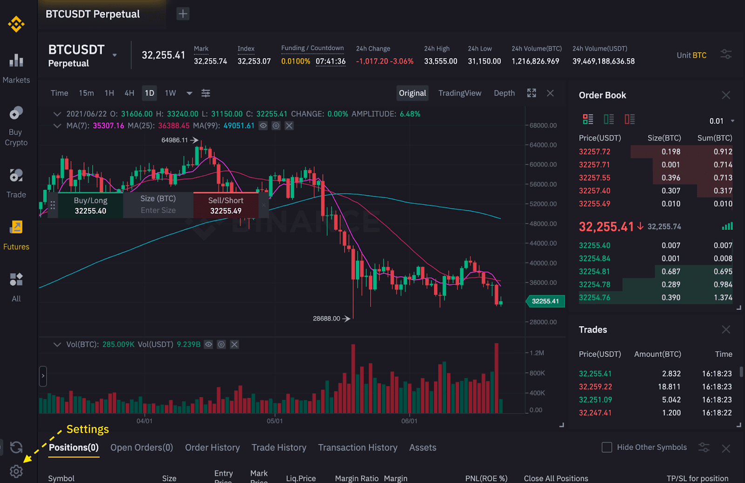745x483 pixels.
Task: Open the Futures section in sidebar
Action: (x=16, y=233)
